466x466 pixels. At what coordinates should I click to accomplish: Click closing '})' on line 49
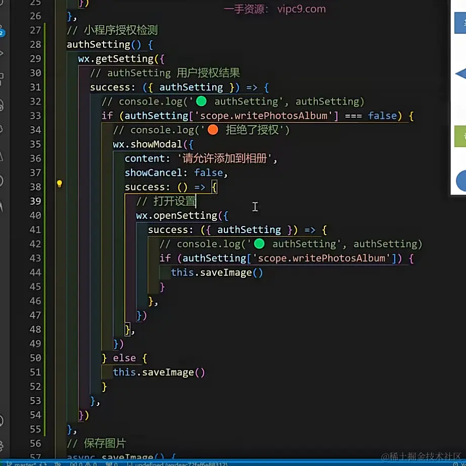(118, 344)
